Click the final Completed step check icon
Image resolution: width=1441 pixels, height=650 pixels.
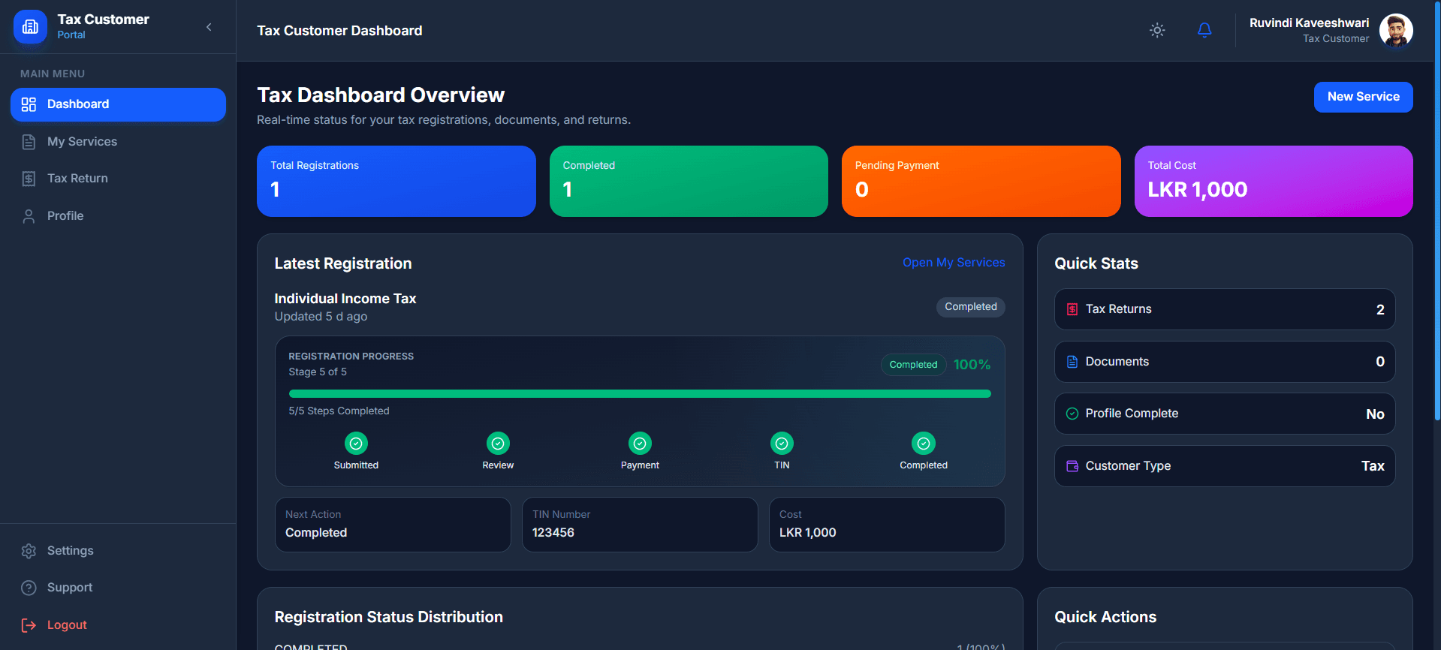coord(924,444)
